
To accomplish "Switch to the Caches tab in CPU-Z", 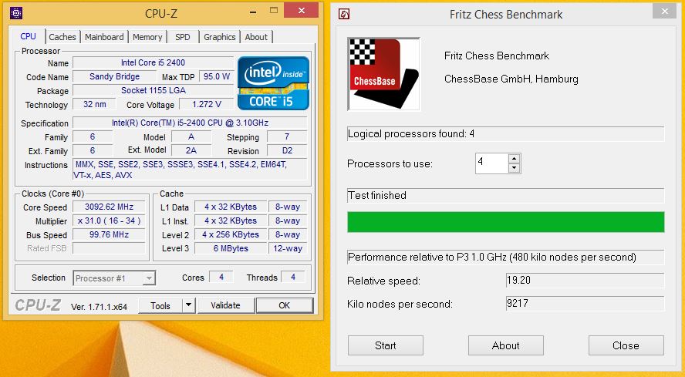I will point(62,37).
